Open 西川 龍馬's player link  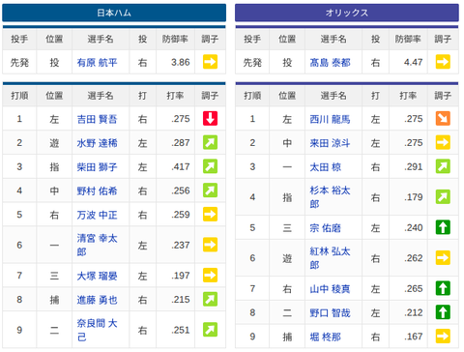pos(330,119)
